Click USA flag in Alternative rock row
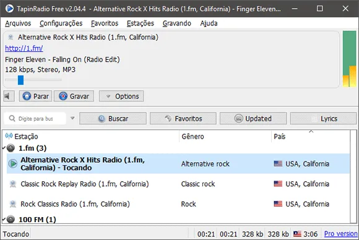The height and width of the screenshot is (240, 359). (278, 163)
